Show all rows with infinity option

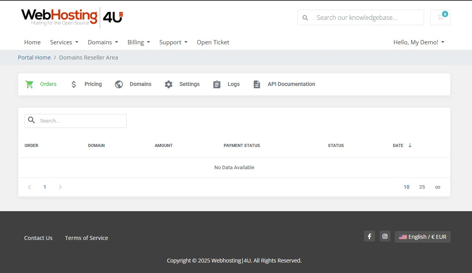pyautogui.click(x=438, y=187)
